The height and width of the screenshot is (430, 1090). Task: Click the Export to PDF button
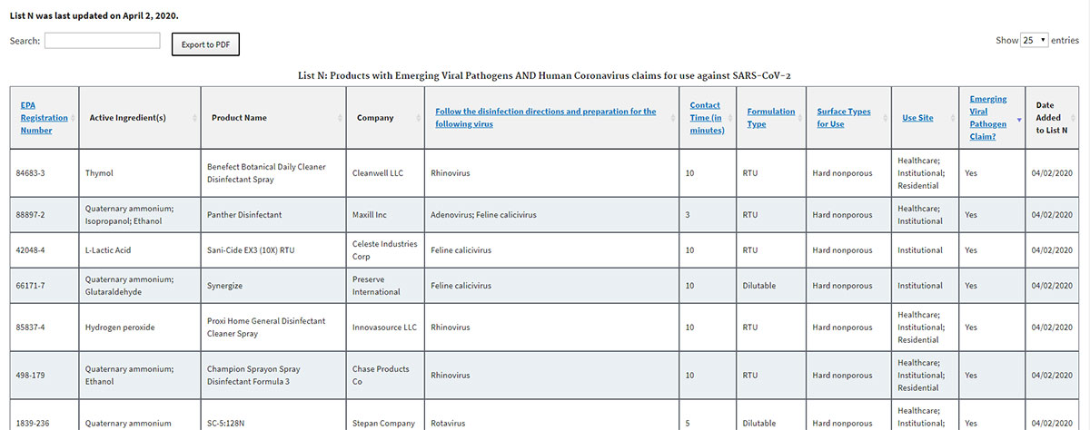205,44
